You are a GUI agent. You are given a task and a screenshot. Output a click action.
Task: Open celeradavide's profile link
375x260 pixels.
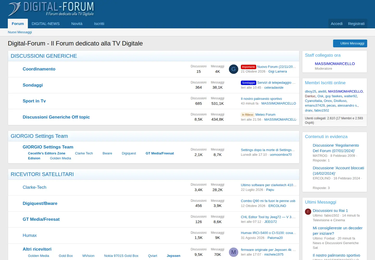[x=274, y=88]
